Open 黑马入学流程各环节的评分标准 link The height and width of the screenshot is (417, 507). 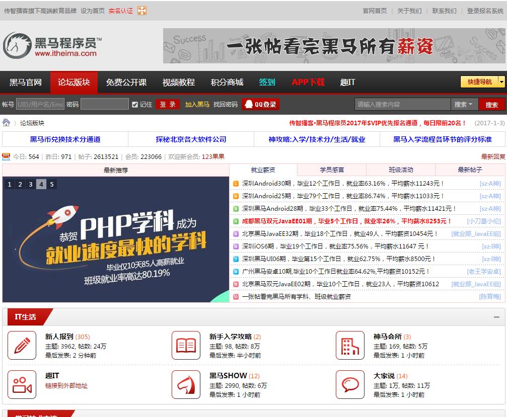coord(443,139)
